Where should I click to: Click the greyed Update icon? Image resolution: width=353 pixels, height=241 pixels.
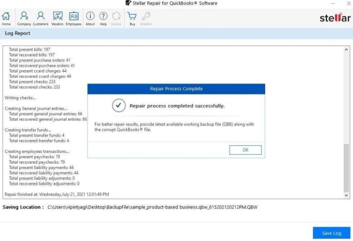(x=116, y=18)
